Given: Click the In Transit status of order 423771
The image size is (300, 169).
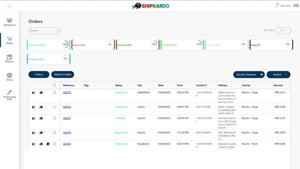Looking at the screenshot, I should (120, 118).
